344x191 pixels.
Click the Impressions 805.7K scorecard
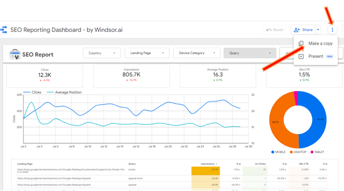tap(132, 75)
